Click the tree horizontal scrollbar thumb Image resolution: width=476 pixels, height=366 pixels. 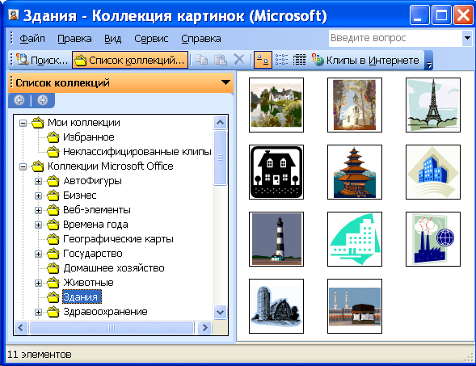(x=112, y=327)
